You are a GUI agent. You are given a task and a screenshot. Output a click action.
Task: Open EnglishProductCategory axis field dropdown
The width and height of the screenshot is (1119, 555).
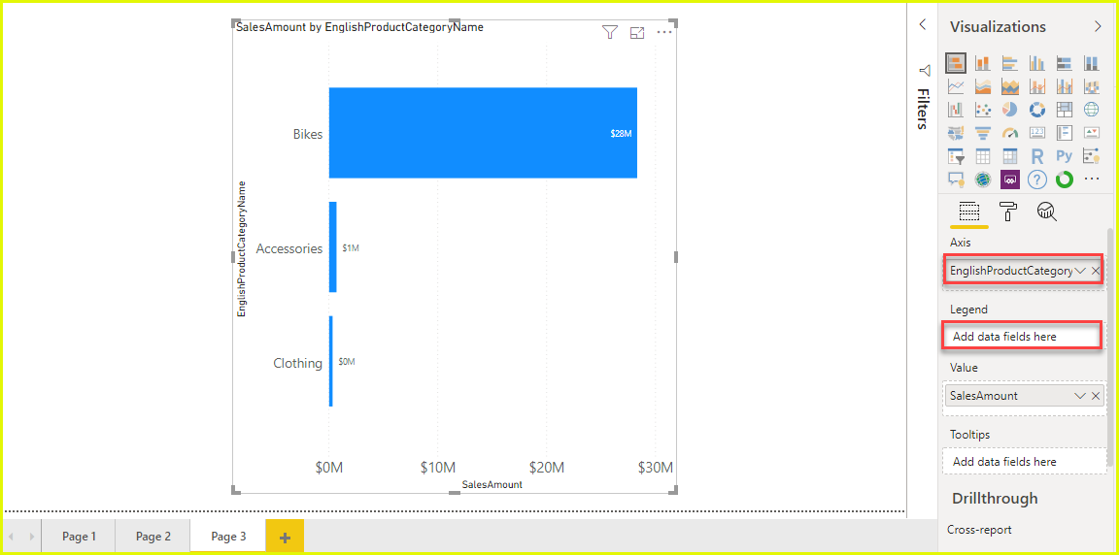point(1080,271)
